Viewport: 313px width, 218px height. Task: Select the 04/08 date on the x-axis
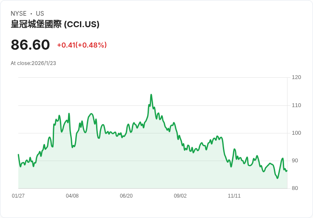pos(72,196)
